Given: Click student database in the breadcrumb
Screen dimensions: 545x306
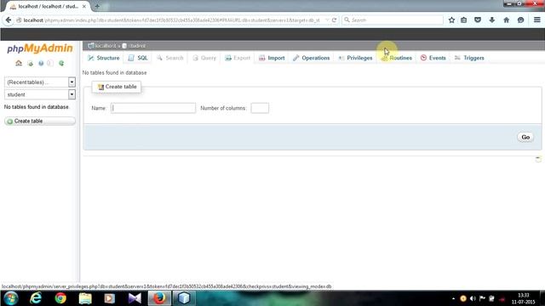Looking at the screenshot, I should [136, 46].
